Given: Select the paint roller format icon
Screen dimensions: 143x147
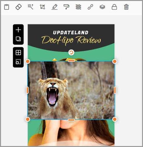Looking at the screenshot, I should [x=67, y=7].
